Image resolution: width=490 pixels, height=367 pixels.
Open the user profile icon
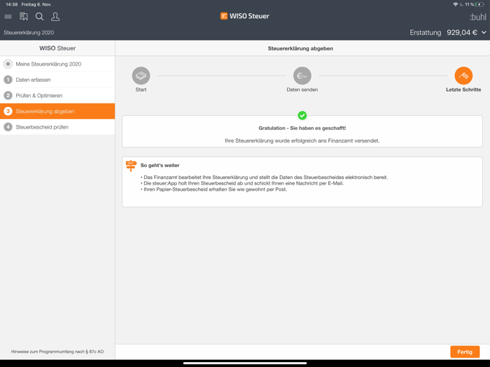55,17
